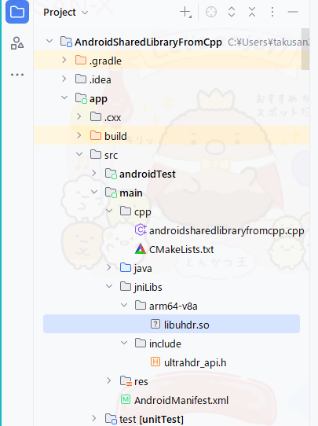Click the Collapse All icon

point(252,13)
